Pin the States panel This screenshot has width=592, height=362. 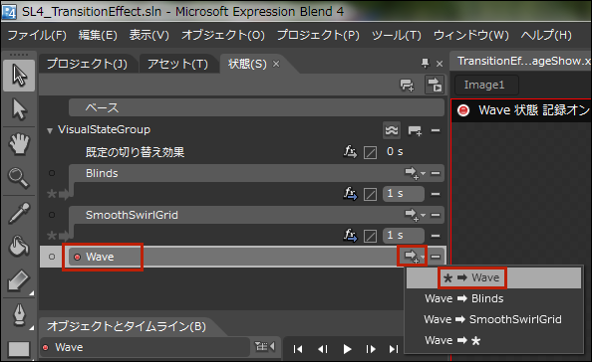pyautogui.click(x=426, y=64)
